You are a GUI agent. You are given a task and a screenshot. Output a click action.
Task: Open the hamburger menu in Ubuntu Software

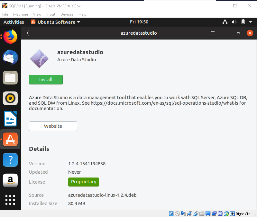(x=213, y=33)
